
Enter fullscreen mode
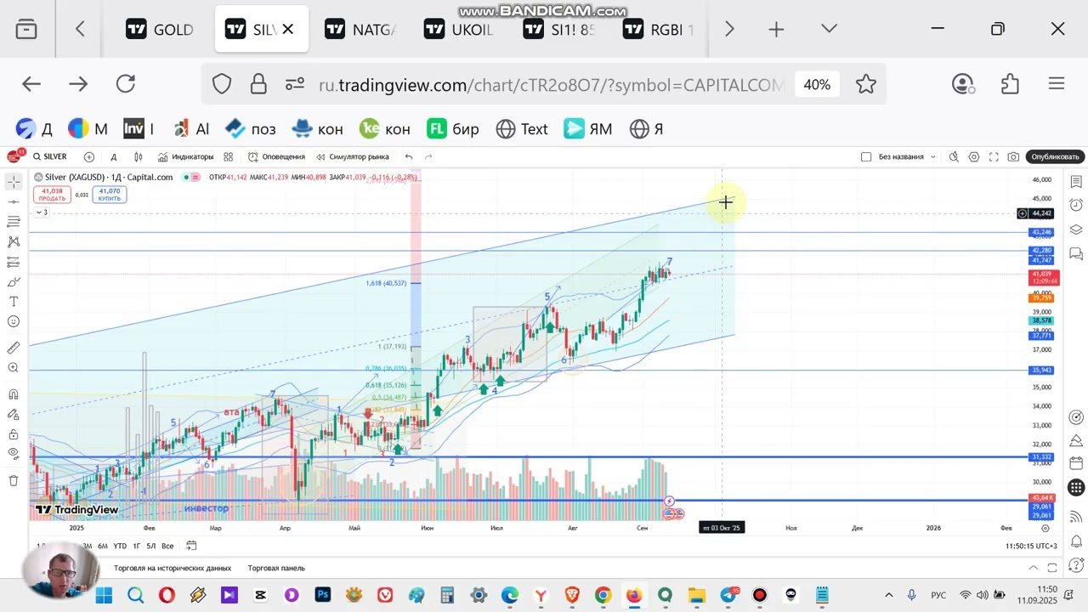[994, 156]
